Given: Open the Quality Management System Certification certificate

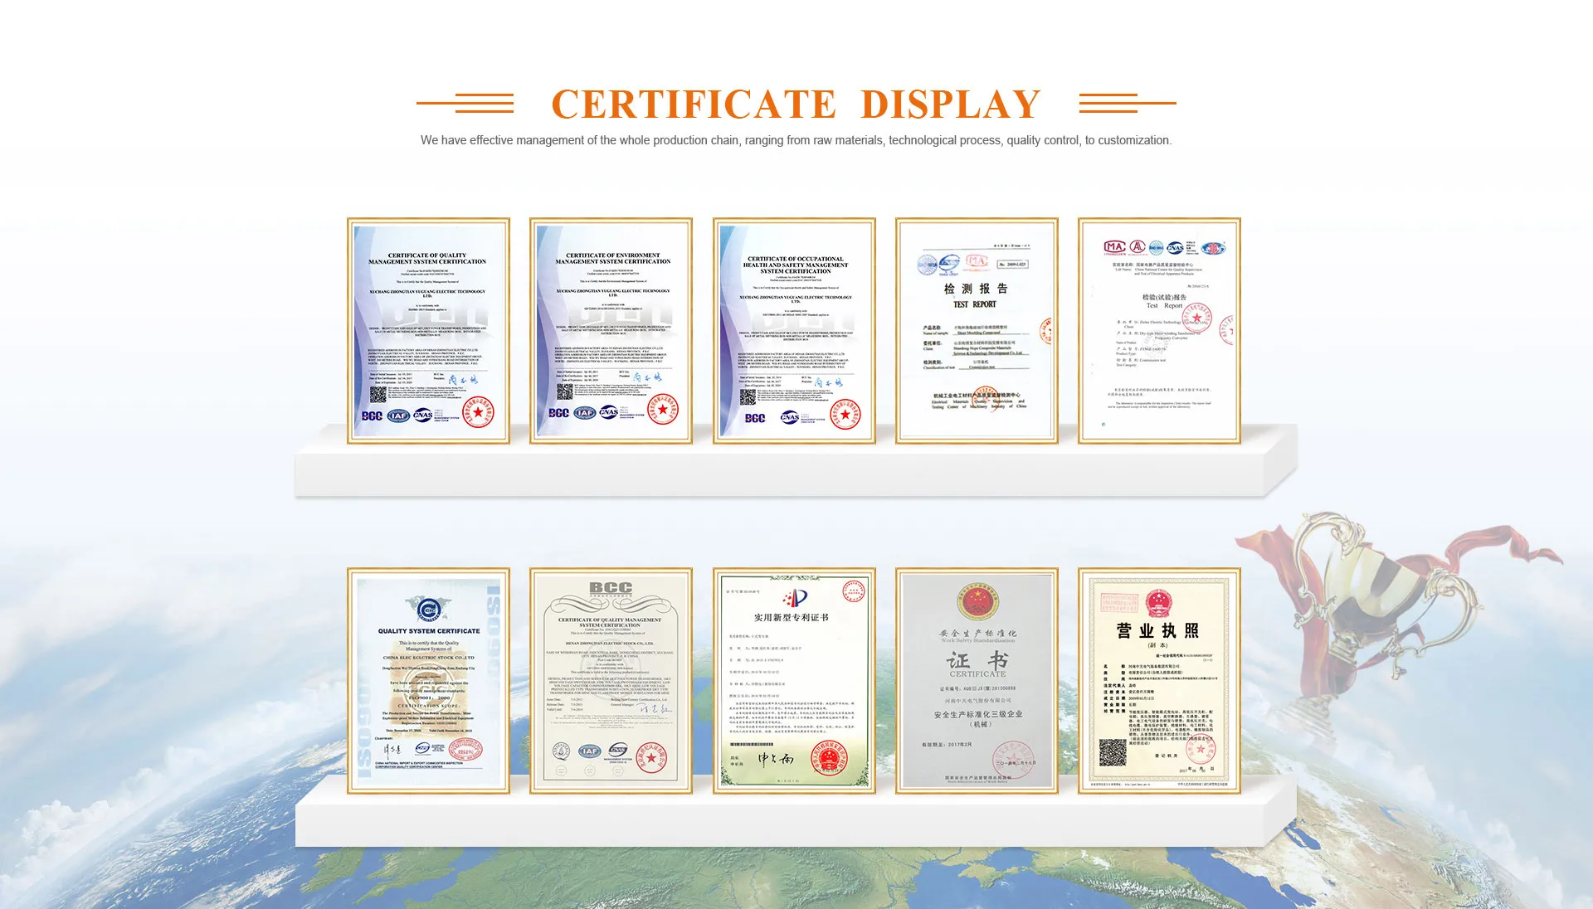Looking at the screenshot, I should (x=428, y=330).
